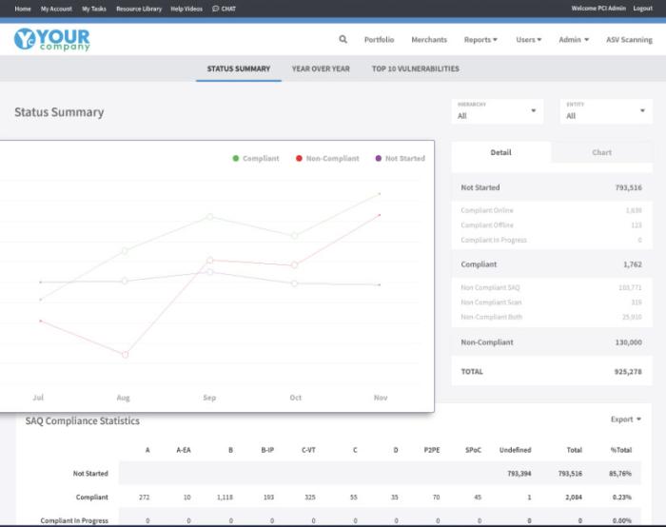Toggle the green Compliant legend marker
666x527 pixels.
(236, 159)
